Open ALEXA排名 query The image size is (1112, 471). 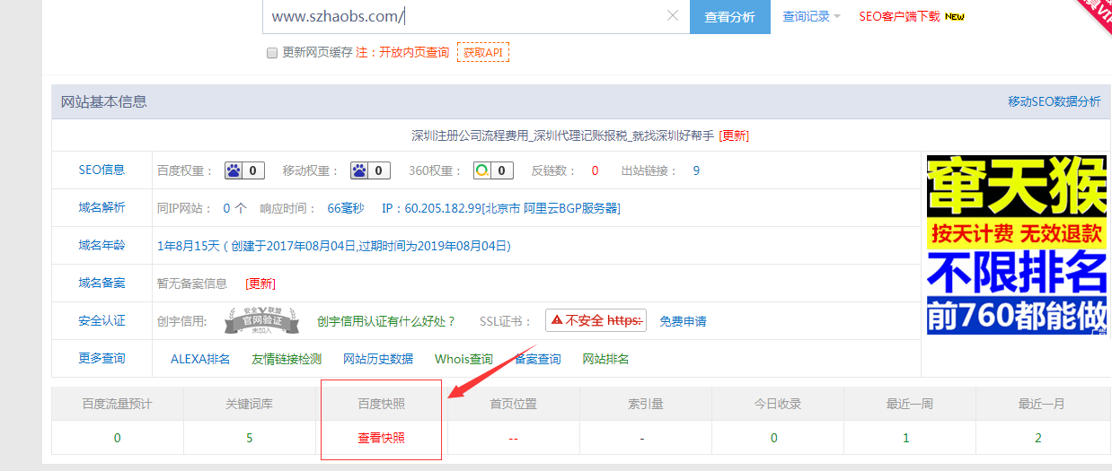[x=200, y=359]
